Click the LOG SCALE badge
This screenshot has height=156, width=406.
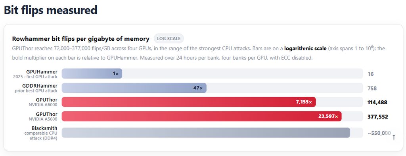click(169, 39)
